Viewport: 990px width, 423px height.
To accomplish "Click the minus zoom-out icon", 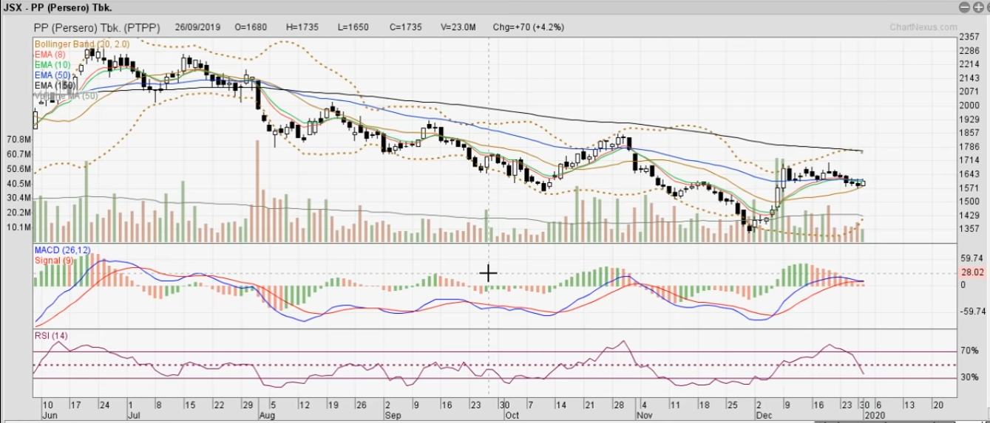I will pyautogui.click(x=963, y=7).
